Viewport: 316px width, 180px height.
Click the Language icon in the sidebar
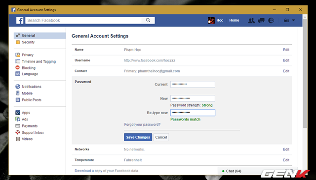pos(18,74)
